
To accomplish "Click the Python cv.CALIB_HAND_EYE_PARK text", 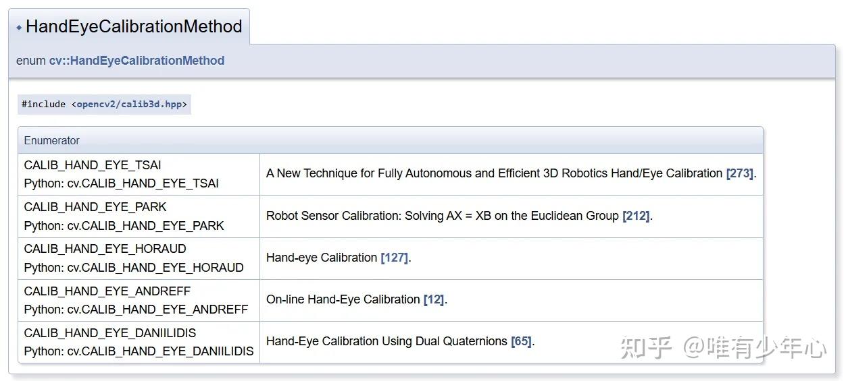I will tap(124, 226).
